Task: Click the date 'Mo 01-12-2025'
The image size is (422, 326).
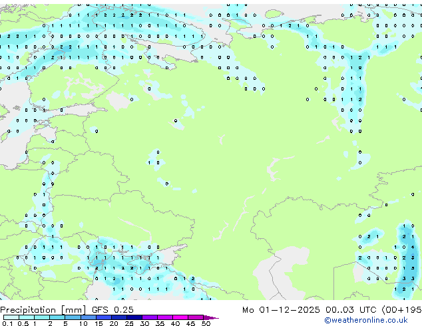Action: [281, 310]
